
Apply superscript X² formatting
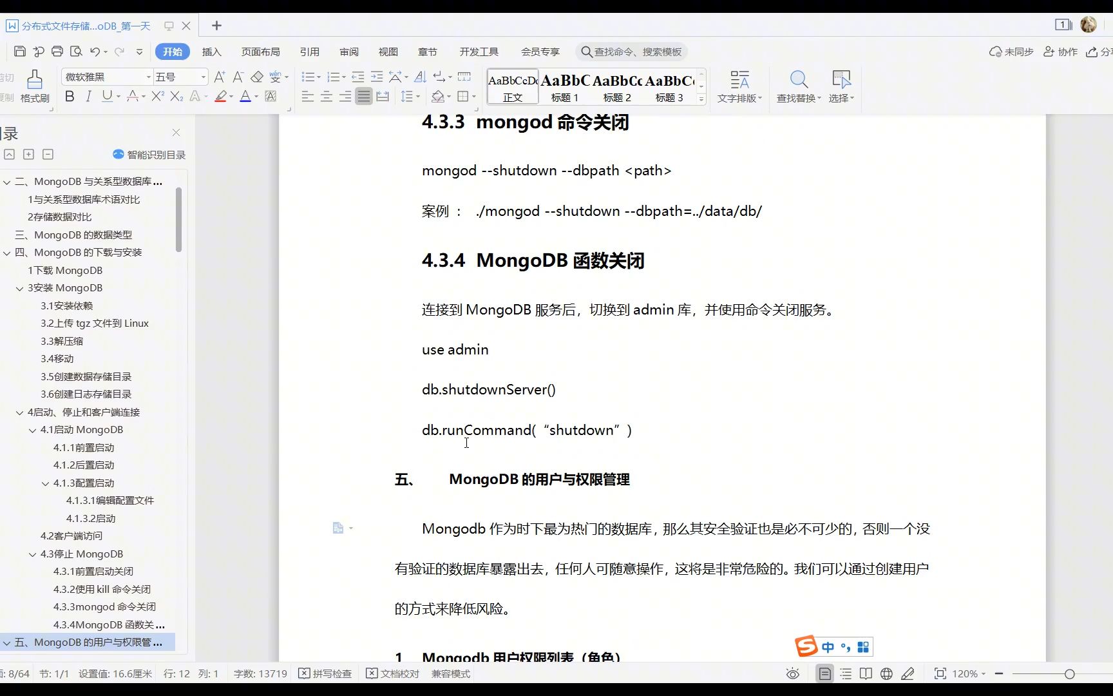(x=158, y=97)
